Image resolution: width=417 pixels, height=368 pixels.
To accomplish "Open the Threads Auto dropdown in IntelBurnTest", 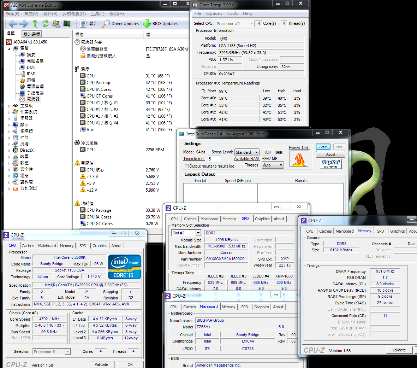I will [273, 165].
